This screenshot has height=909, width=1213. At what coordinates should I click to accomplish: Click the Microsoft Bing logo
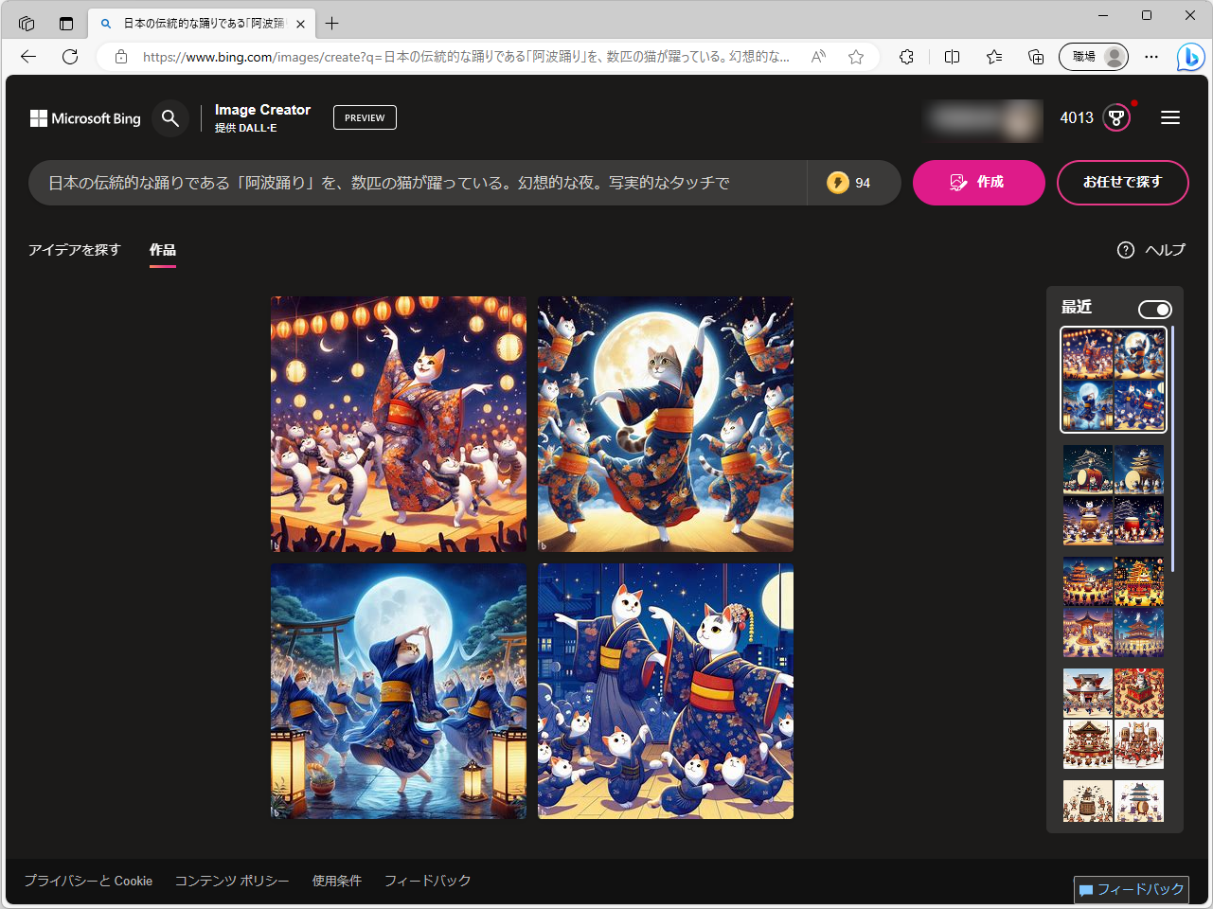84,117
